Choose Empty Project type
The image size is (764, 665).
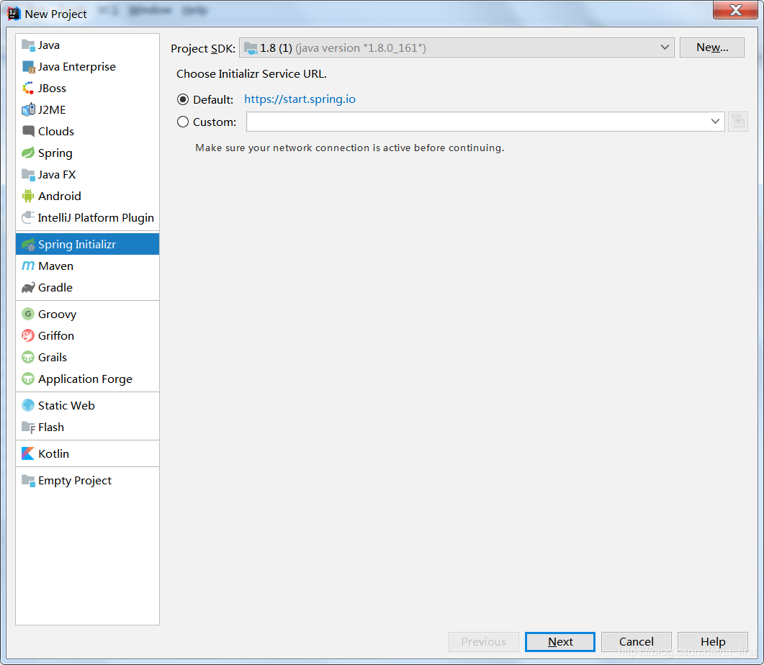pos(88,481)
